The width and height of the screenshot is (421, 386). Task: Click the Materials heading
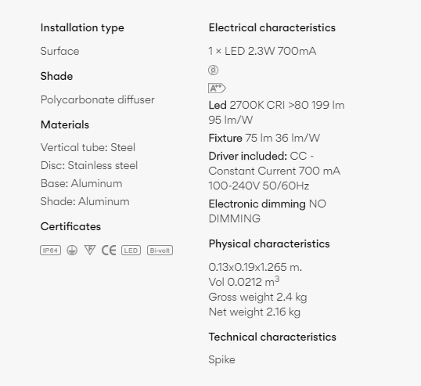[65, 124]
